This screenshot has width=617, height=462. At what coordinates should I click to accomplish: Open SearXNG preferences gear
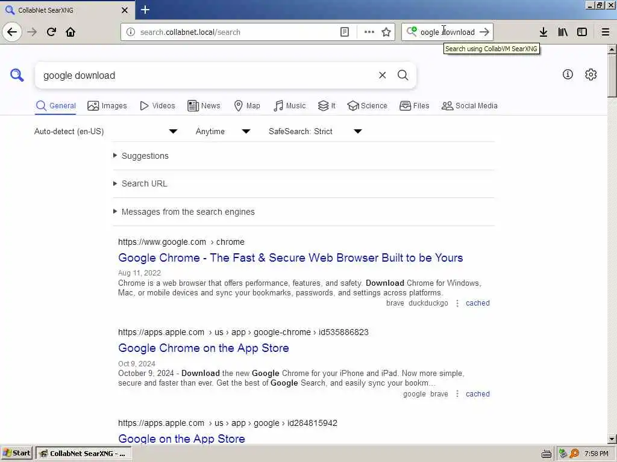tap(590, 74)
